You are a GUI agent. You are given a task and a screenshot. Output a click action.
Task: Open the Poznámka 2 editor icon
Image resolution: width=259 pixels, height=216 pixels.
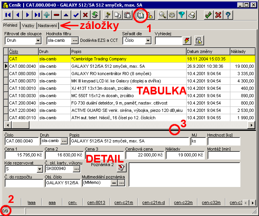[122, 167]
